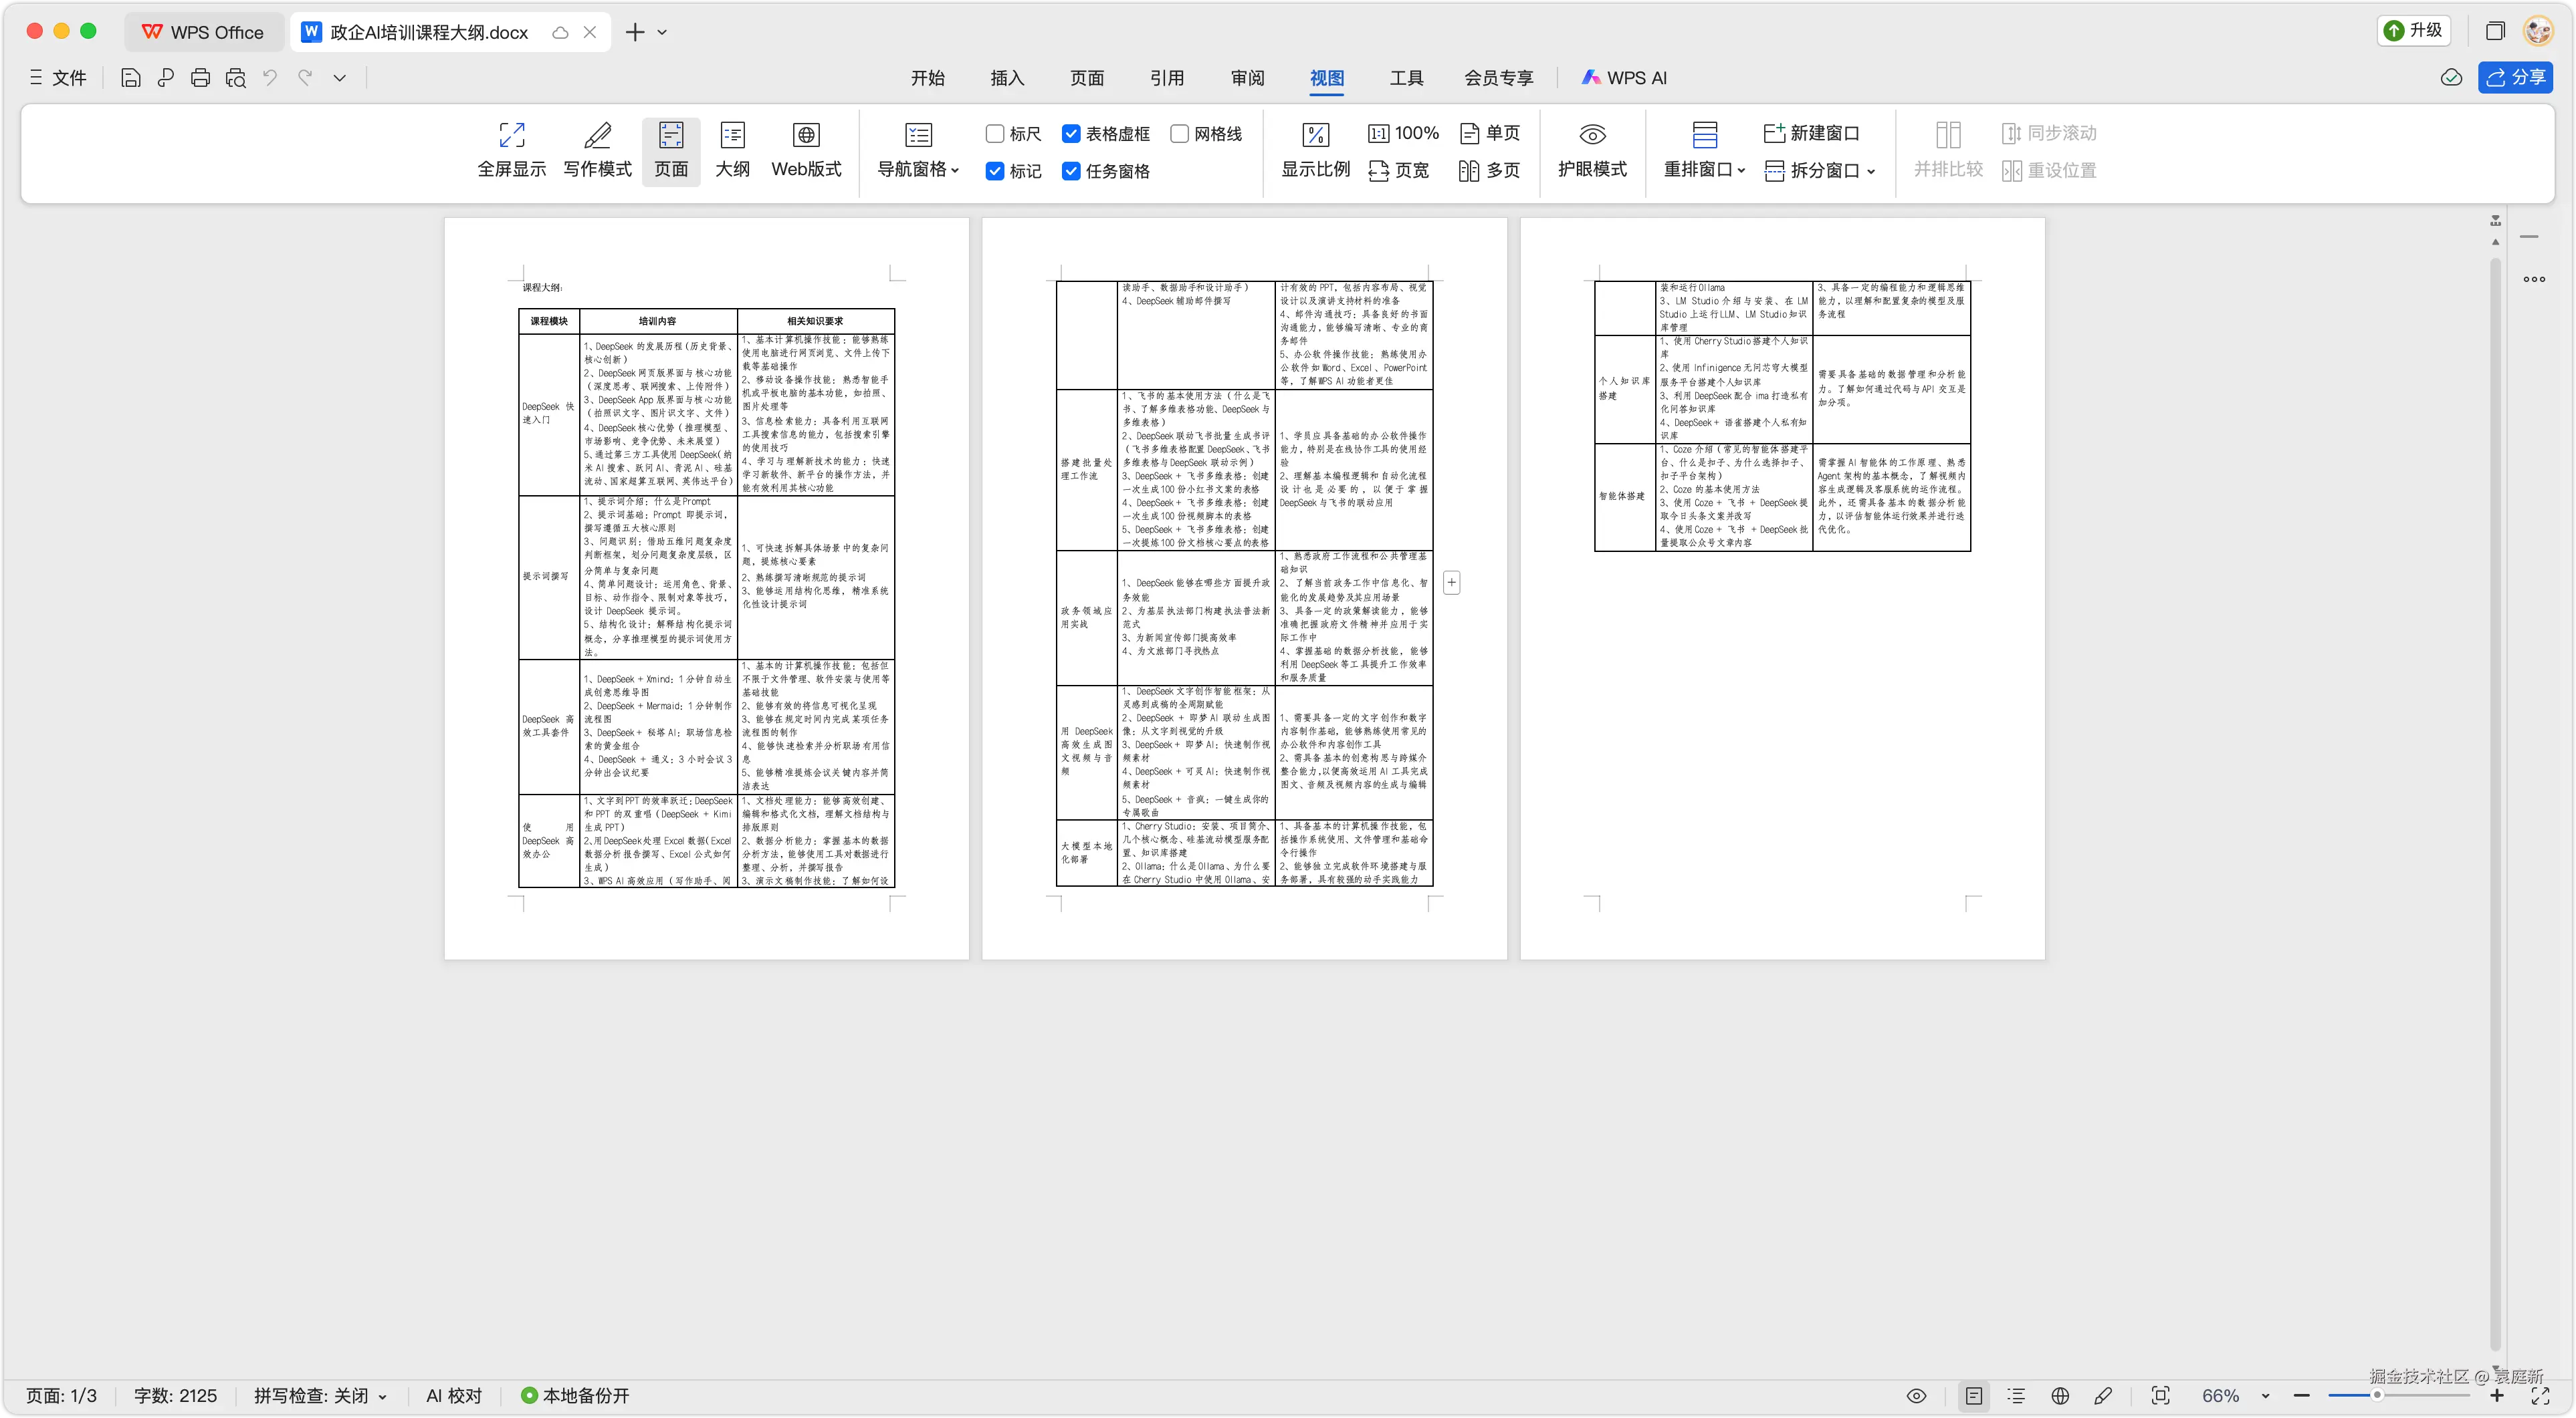Click the window tile icon near avatar
Screen dimensions: 2576x1418
click(x=2494, y=31)
